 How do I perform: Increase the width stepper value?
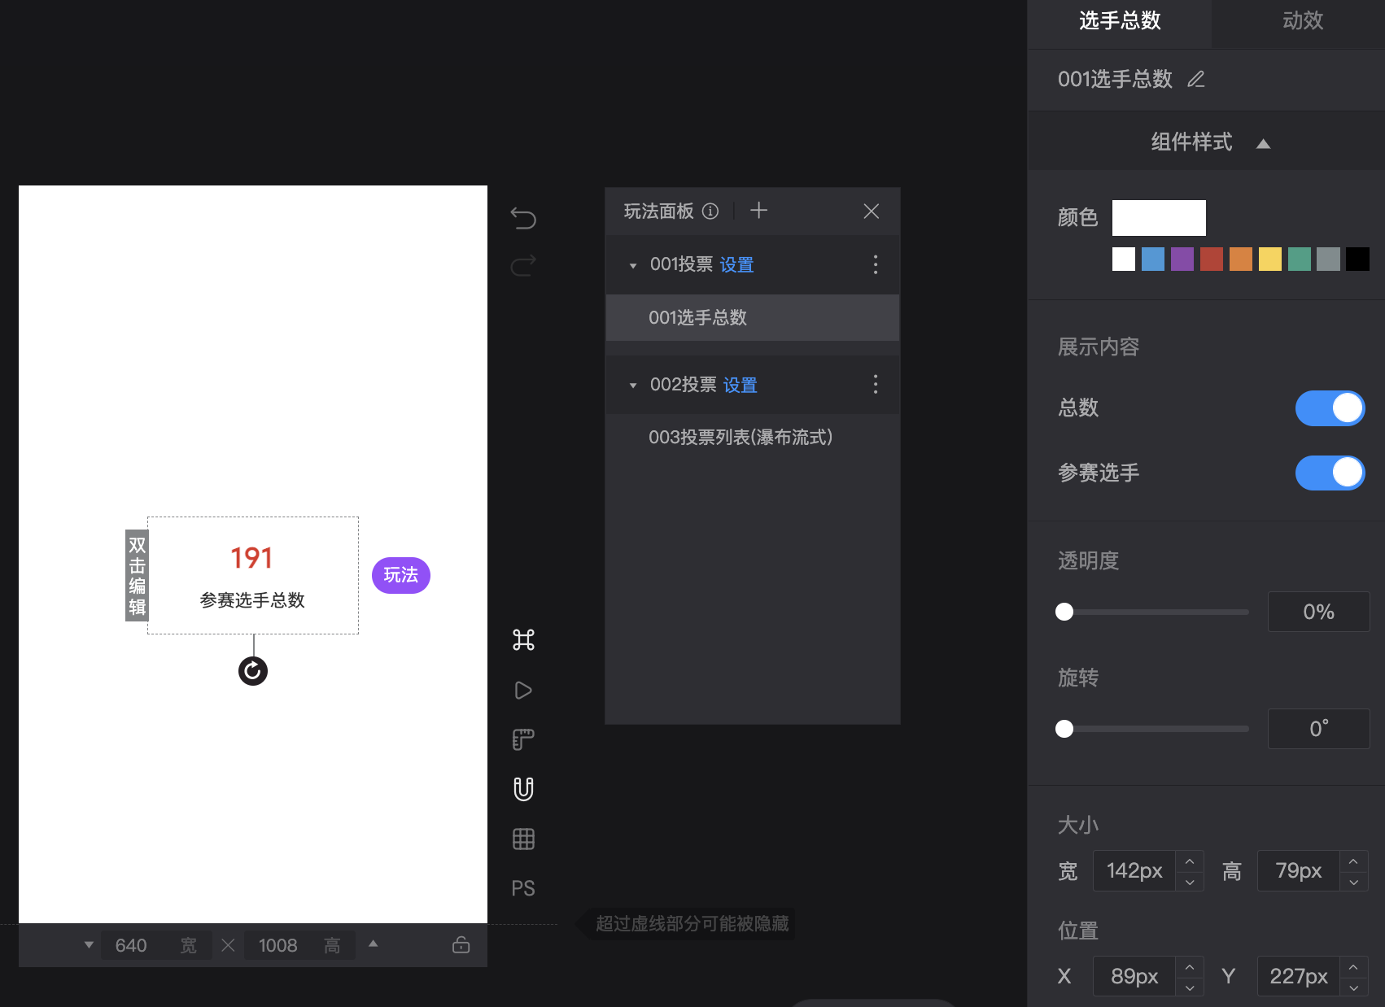point(1190,861)
